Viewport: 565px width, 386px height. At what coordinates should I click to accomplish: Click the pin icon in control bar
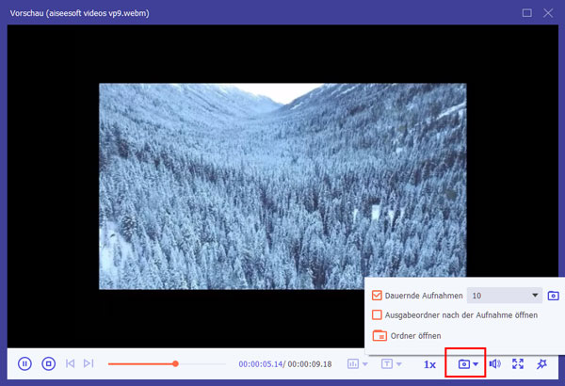pyautogui.click(x=541, y=363)
